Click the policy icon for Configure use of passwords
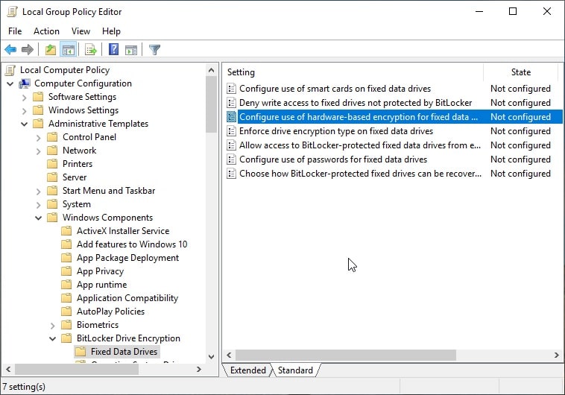This screenshot has height=395, width=565. pos(231,159)
